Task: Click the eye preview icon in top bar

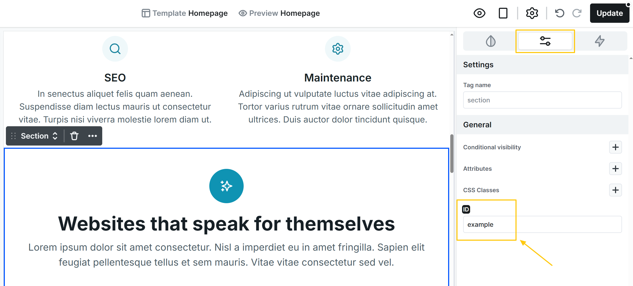Action: 479,13
